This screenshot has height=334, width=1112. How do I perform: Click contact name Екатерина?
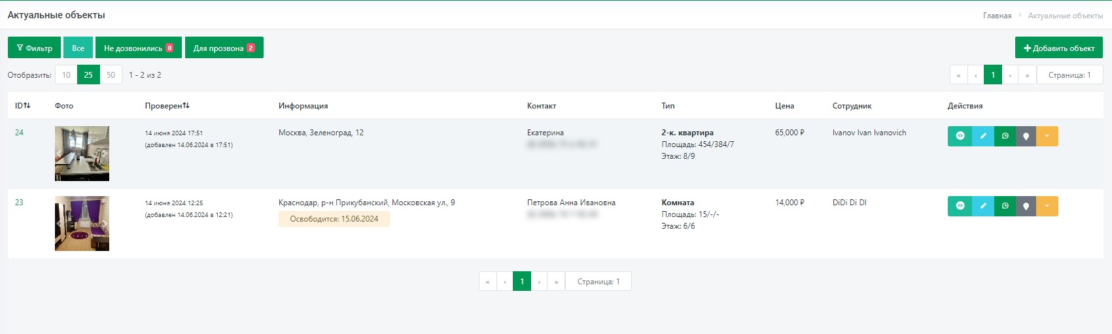546,132
